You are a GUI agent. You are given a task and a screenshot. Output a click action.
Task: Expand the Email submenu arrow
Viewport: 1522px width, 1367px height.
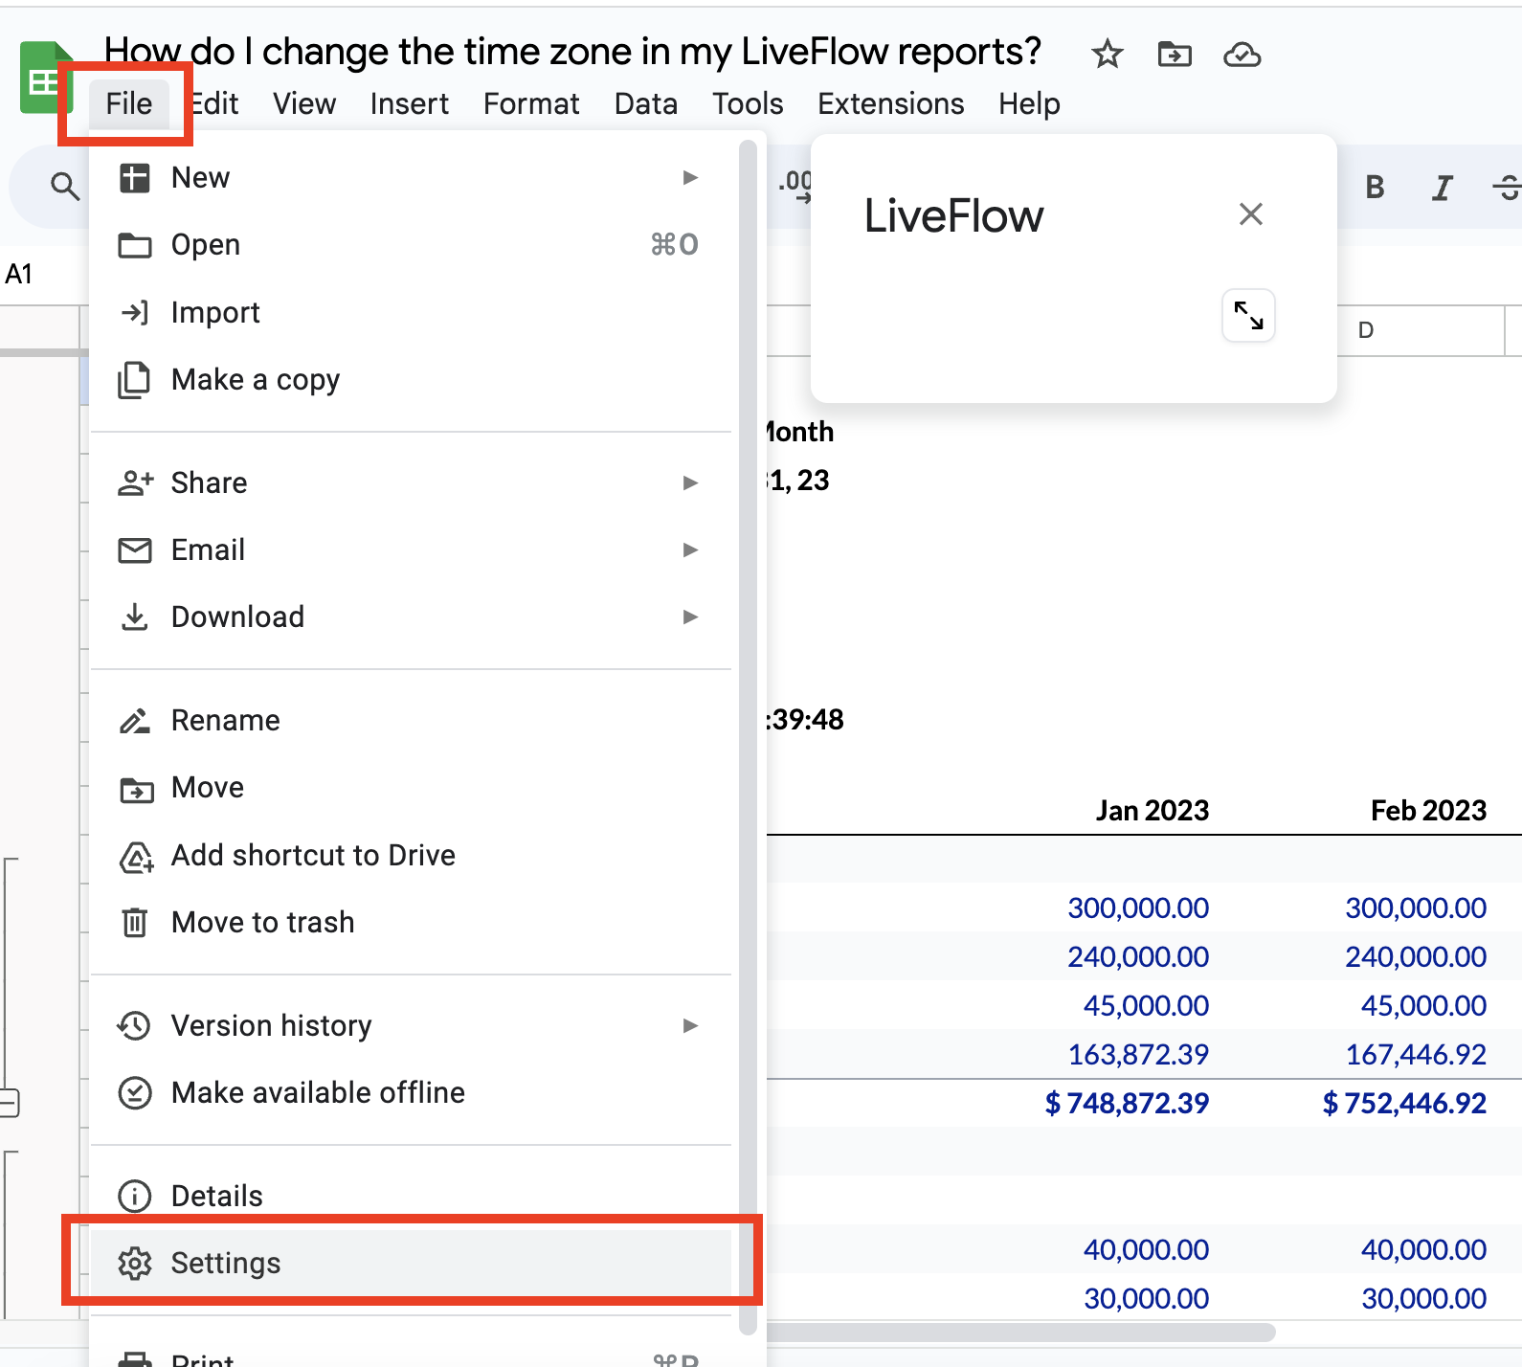coord(690,550)
